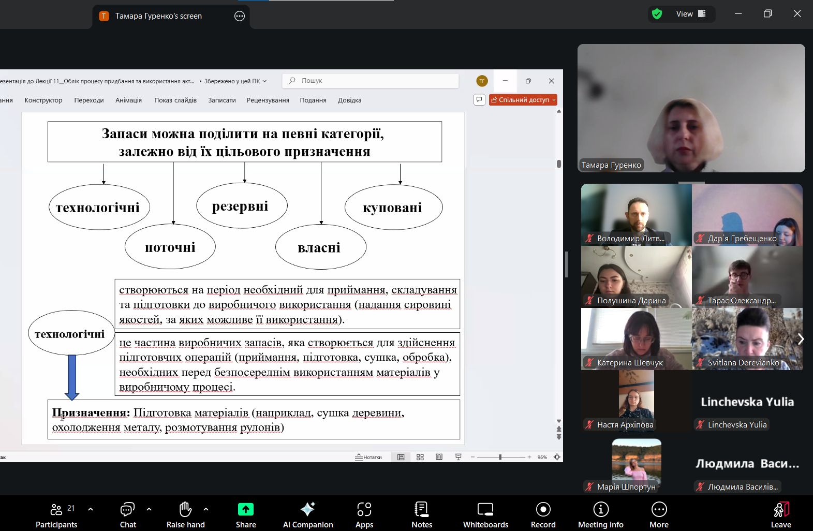Open the Chat panel
Image resolution: width=813 pixels, height=531 pixels.
coord(128,515)
